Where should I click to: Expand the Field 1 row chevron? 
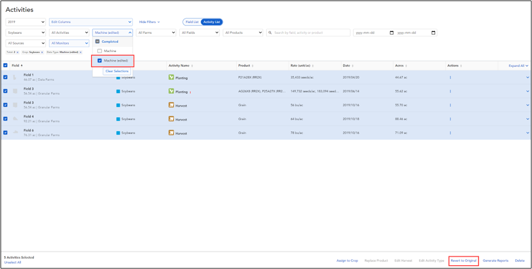click(x=528, y=78)
